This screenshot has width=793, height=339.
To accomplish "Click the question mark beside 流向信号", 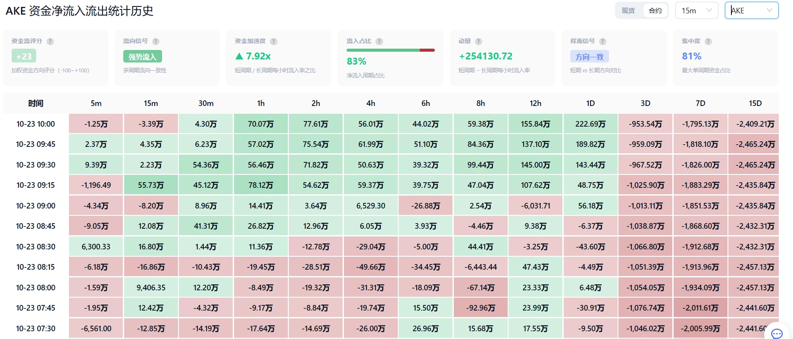I will tap(156, 41).
